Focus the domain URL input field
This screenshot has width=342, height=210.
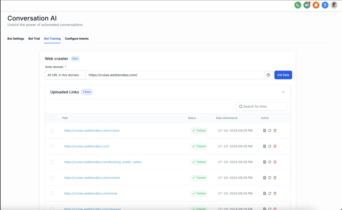click(x=175, y=75)
